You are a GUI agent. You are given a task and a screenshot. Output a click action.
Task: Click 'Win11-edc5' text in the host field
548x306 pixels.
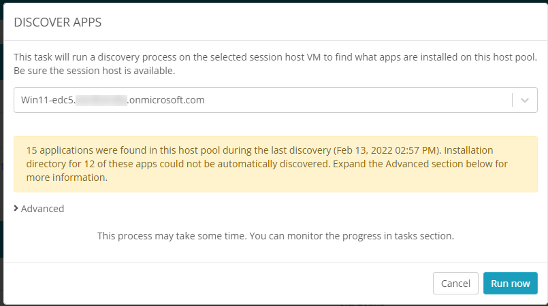coord(46,100)
